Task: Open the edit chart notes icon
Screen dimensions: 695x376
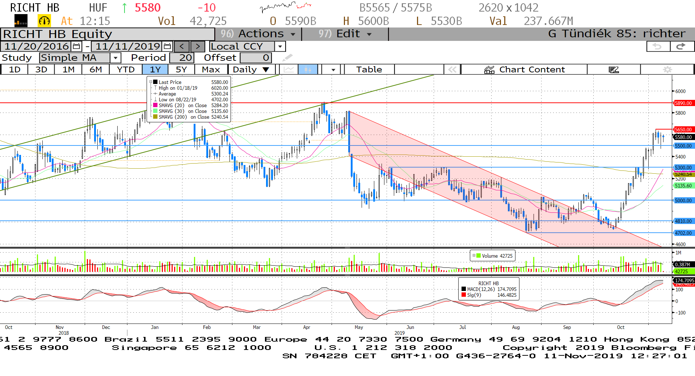Action: (x=614, y=69)
